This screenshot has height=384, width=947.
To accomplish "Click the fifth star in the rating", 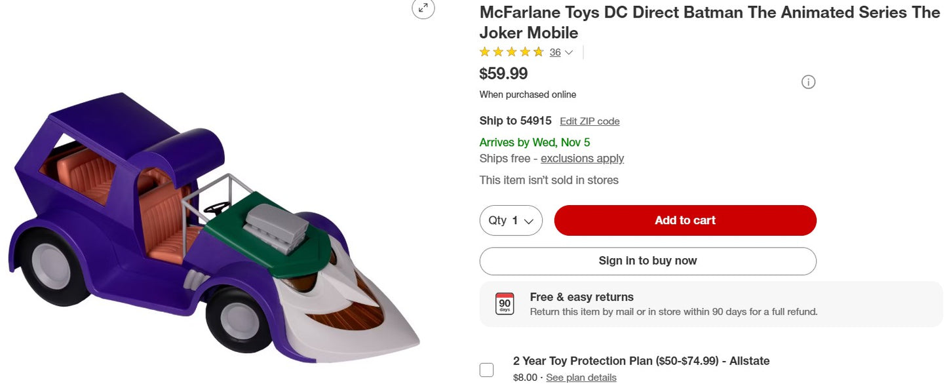I will pyautogui.click(x=539, y=52).
